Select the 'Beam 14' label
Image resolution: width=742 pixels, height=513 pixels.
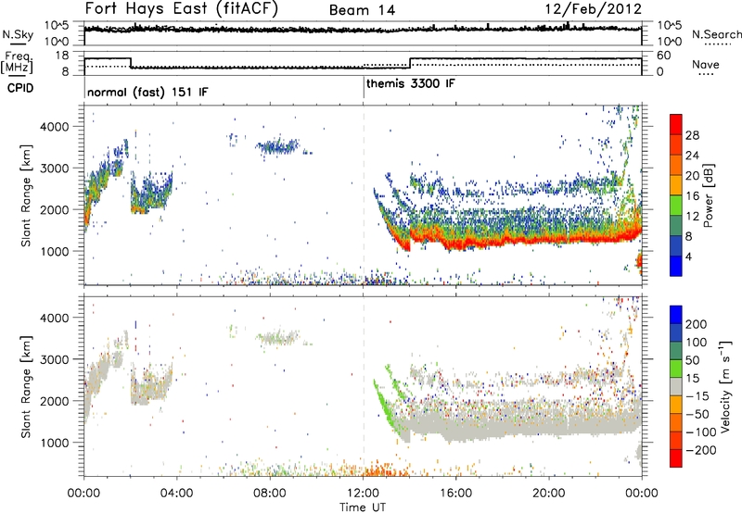[362, 10]
